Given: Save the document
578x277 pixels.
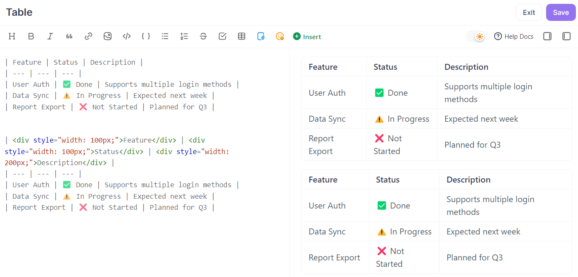Looking at the screenshot, I should [561, 12].
